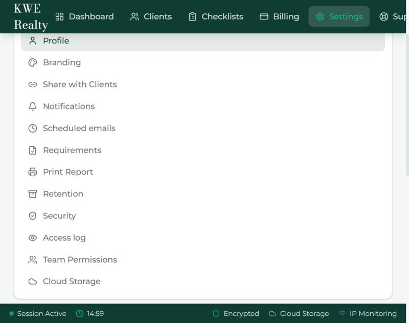Click the Session Active status text
The width and height of the screenshot is (409, 323).
[42, 314]
